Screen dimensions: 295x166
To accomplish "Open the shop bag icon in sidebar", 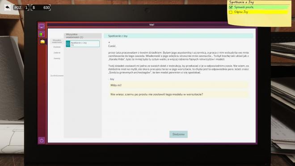I will [42, 34].
